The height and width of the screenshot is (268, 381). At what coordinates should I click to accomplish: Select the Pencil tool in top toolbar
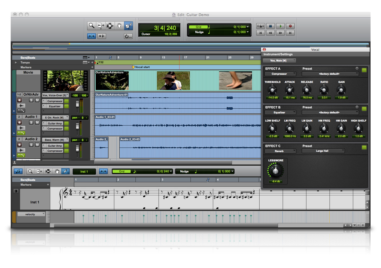(129, 26)
